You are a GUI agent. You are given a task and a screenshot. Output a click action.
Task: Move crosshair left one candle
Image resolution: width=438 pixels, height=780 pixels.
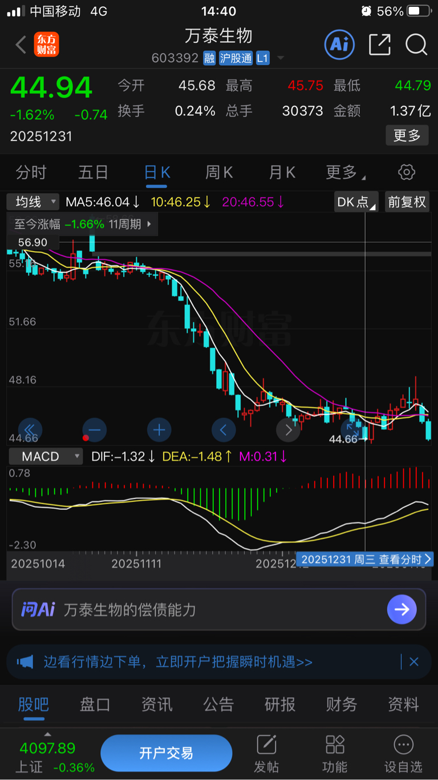[x=224, y=430]
